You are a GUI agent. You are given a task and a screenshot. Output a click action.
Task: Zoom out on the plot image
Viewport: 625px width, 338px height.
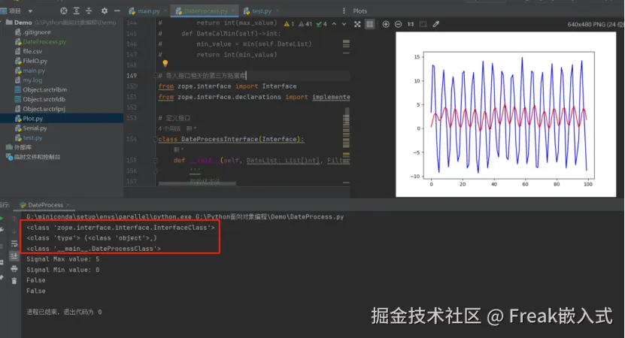(398, 24)
